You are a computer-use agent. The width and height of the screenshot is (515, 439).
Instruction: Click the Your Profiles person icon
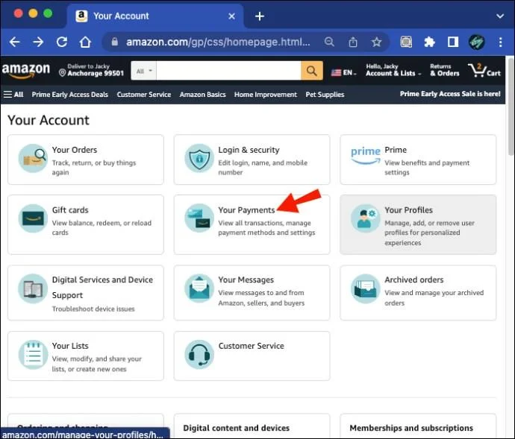[366, 218]
